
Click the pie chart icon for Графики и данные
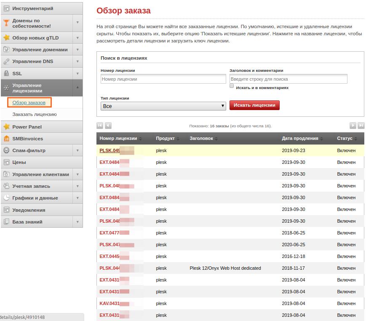point(6,197)
